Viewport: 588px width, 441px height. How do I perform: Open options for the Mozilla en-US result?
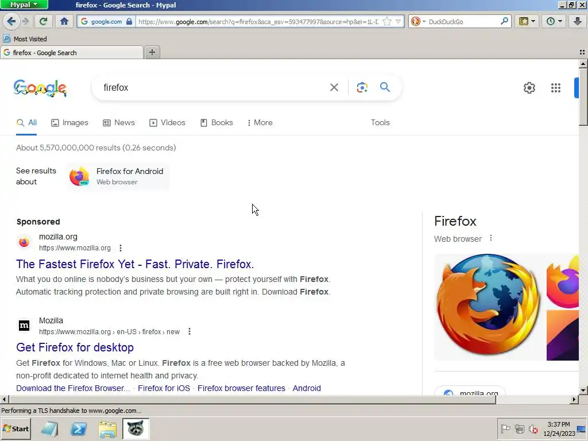[189, 331]
